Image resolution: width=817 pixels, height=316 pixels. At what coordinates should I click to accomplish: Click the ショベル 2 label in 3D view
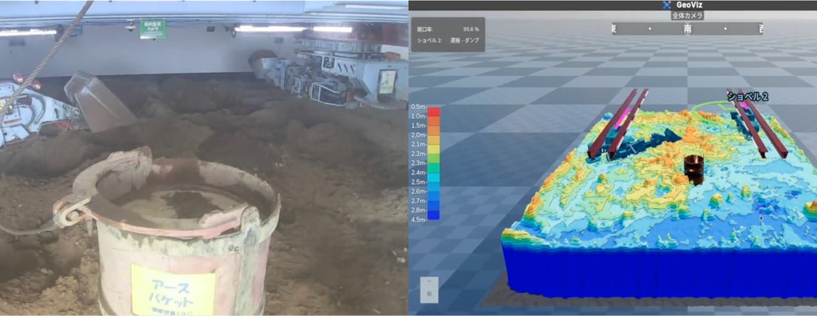point(747,97)
